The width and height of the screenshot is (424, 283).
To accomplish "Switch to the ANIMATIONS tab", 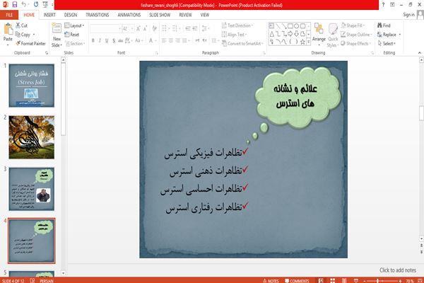I will [x=129, y=15].
